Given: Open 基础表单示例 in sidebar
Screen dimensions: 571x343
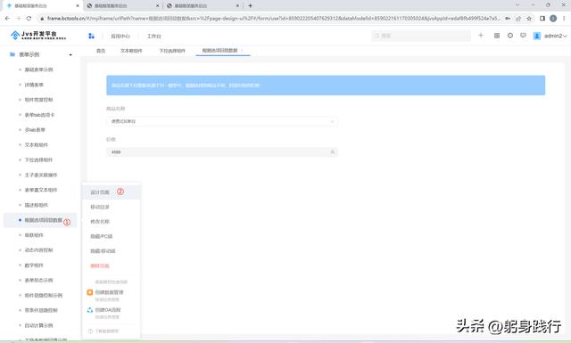Looking at the screenshot, I should (38, 69).
